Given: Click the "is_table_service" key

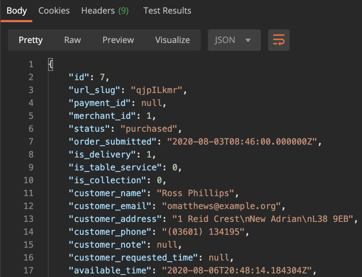Looking at the screenshot, I should 115,168.
